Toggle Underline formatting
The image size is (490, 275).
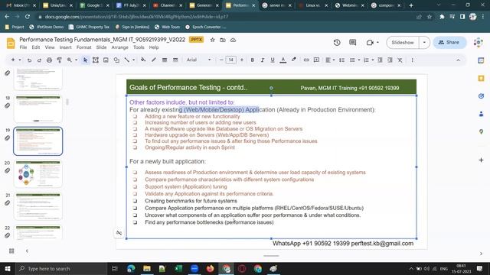(x=273, y=60)
